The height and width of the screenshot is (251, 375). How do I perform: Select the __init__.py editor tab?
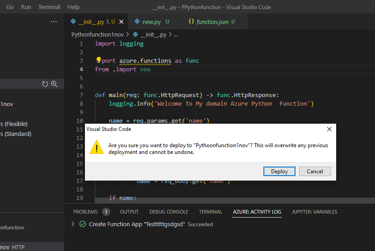tap(96, 22)
